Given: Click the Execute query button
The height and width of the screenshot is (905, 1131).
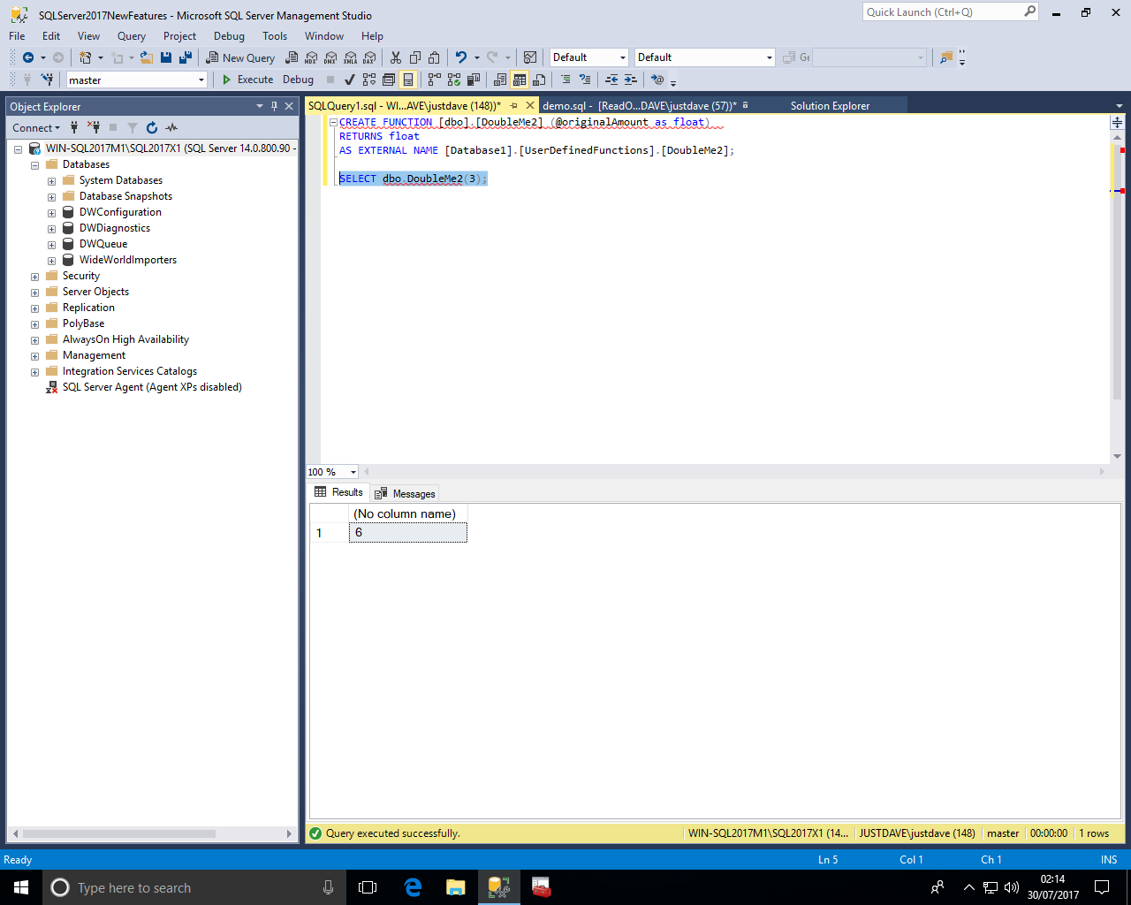Looking at the screenshot, I should click(247, 80).
